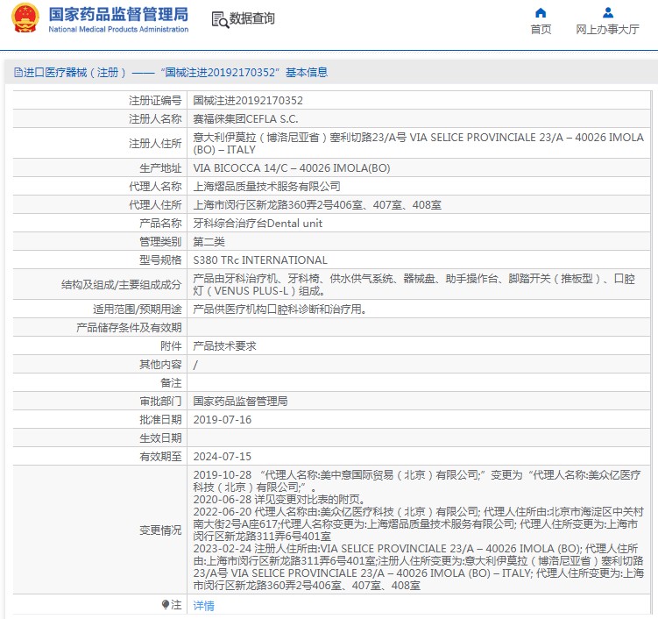
Task: Select production address VIA BICOCCA 14/C
Action: (x=292, y=168)
